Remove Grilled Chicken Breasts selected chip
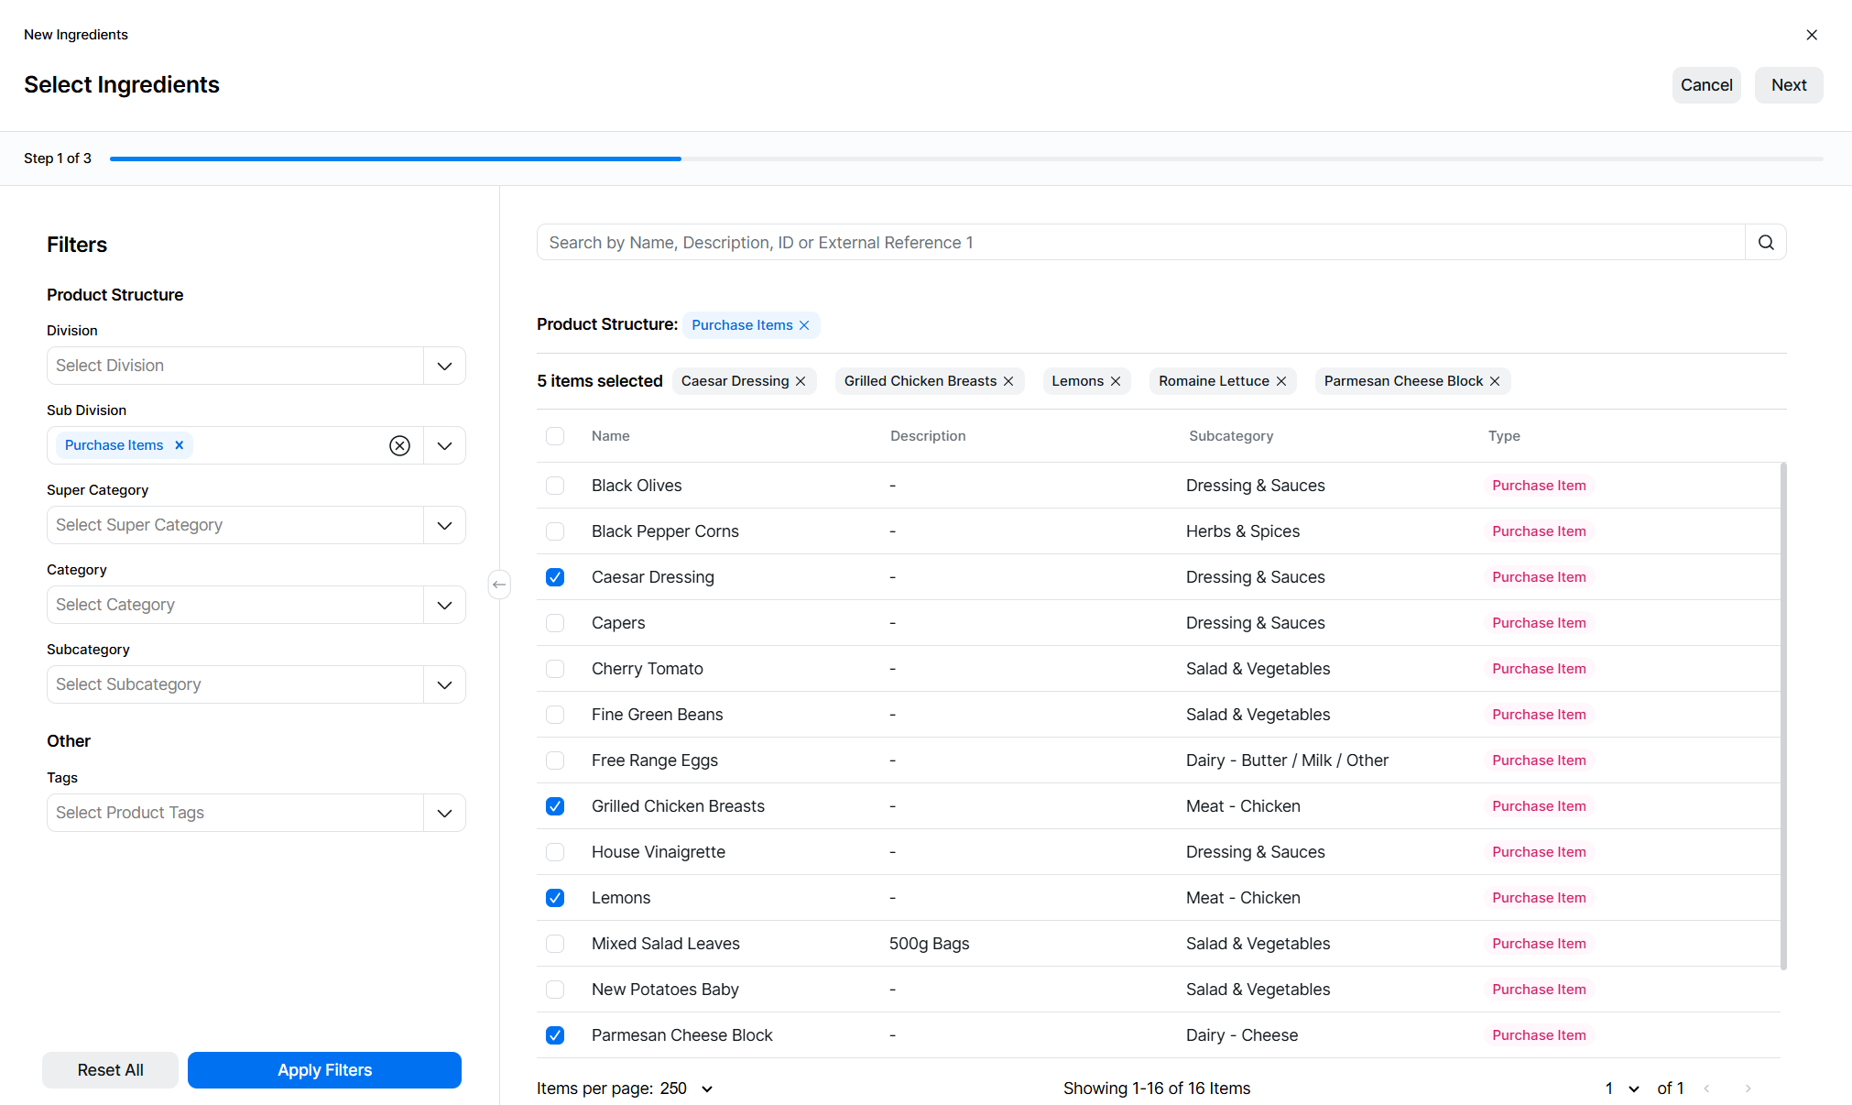The image size is (1852, 1105). tap(1008, 381)
